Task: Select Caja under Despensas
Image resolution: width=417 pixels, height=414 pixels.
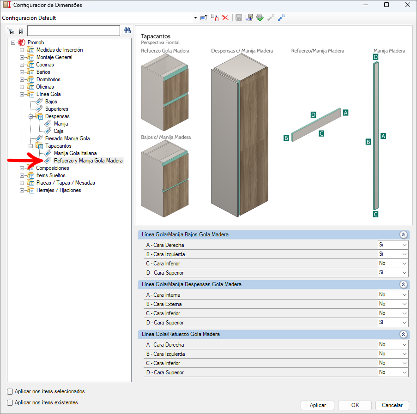Action: [59, 131]
